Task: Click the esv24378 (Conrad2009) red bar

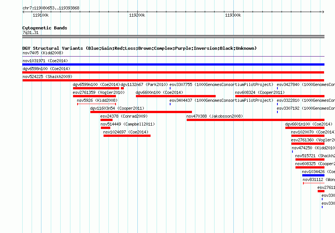Action: [x=107, y=120]
